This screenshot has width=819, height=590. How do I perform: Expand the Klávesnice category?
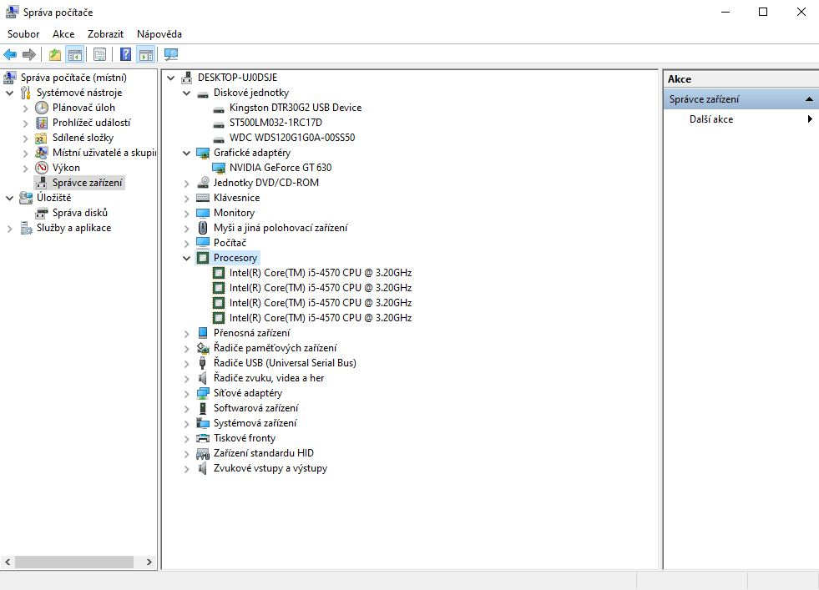186,198
